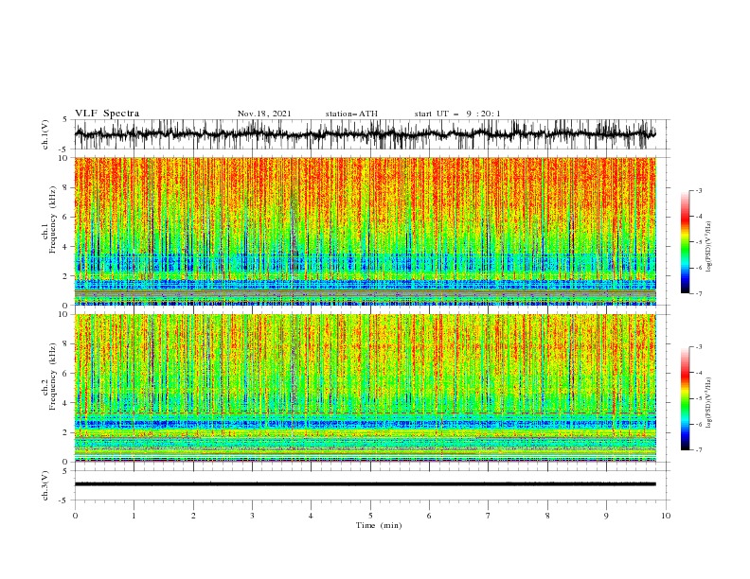Click the "6" tick on ch.1 frequency axis
This screenshot has height=579, width=750.
click(x=67, y=217)
